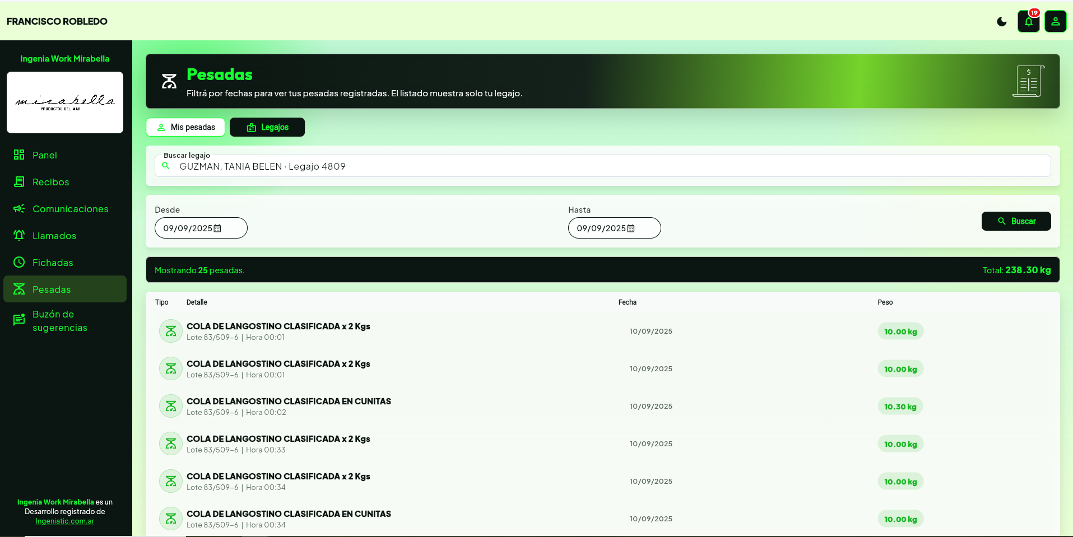Screen dimensions: 1073x537
Task: Click the Comunicaciones megaphone icon
Action: point(19,208)
